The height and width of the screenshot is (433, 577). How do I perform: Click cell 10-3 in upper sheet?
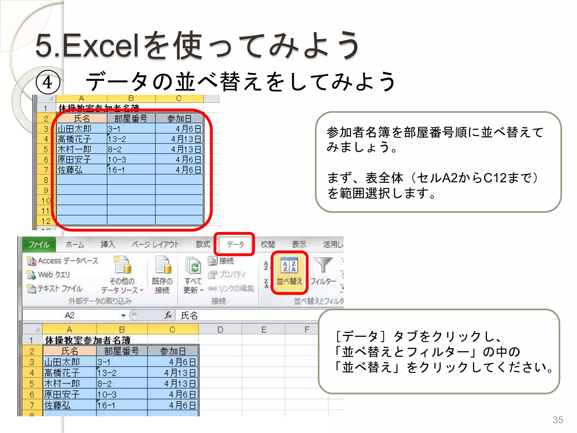click(x=131, y=160)
